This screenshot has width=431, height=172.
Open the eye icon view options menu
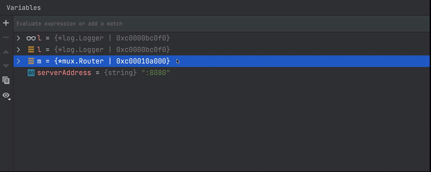(x=6, y=95)
